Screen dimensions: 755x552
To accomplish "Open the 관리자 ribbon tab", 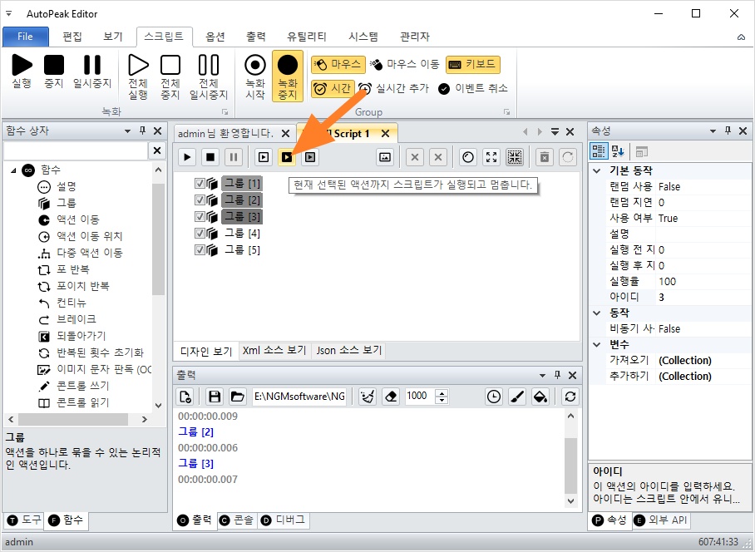I will click(x=415, y=37).
